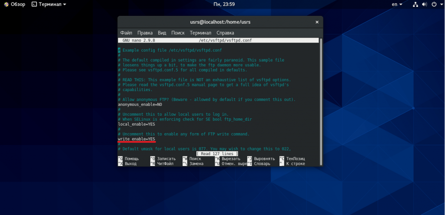Open the Вид menu
The width and height of the screenshot is (445, 215).
pos(162,33)
